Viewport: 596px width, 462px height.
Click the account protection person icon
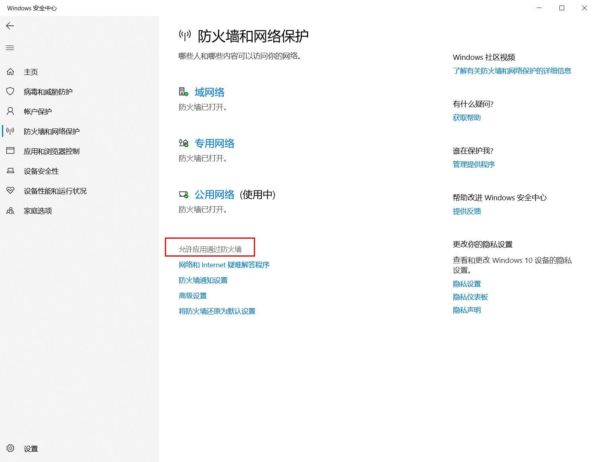point(10,111)
